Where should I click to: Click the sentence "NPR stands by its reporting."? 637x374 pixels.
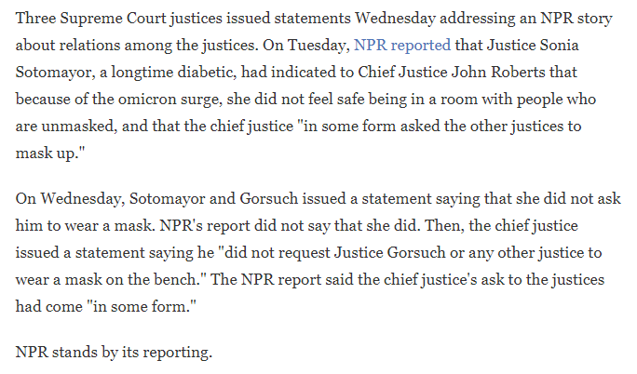(x=115, y=353)
